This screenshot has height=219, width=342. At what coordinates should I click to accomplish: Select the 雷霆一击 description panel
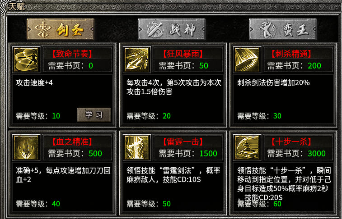[173, 187]
